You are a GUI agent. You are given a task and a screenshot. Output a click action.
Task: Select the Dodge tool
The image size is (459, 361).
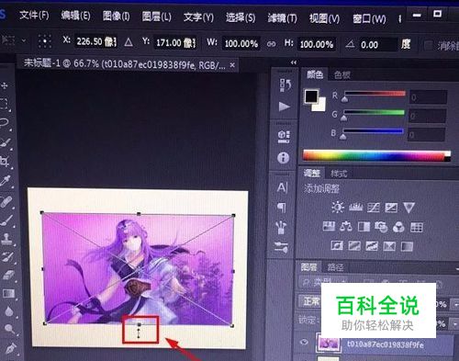(x=10, y=330)
